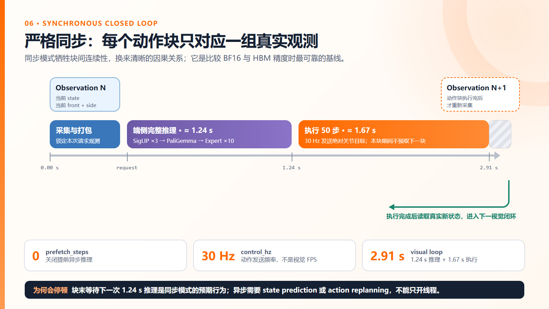Click the timeline arrowhead at the end
549x309 pixels.
tap(497, 156)
